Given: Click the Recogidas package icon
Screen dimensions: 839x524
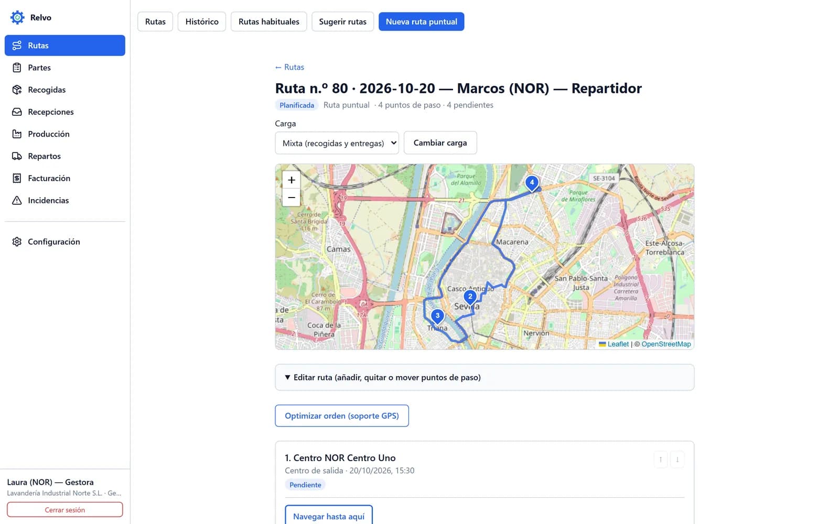Looking at the screenshot, I should click(17, 90).
